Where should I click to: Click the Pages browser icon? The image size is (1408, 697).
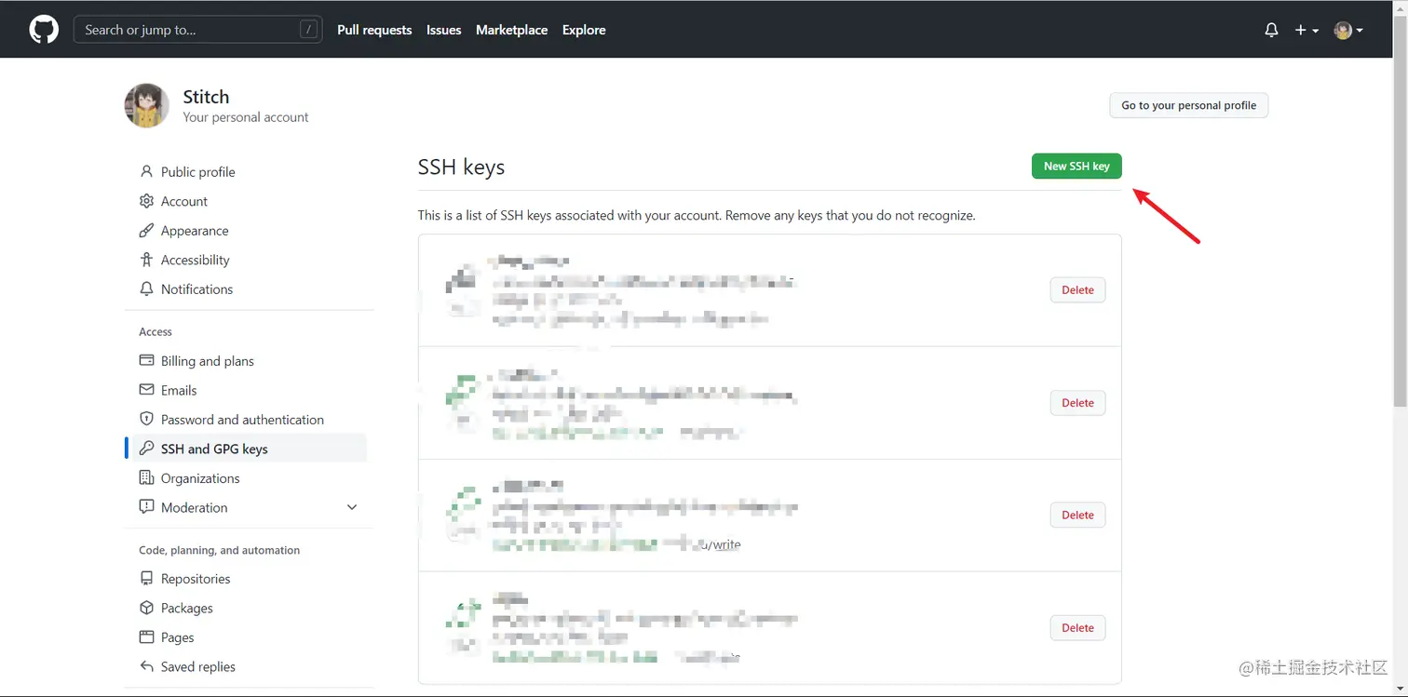(x=146, y=637)
